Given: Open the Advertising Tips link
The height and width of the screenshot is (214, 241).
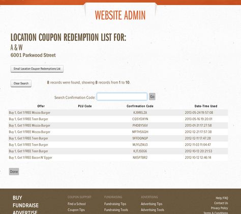Looking at the screenshot, I should pyautogui.click(x=152, y=204).
